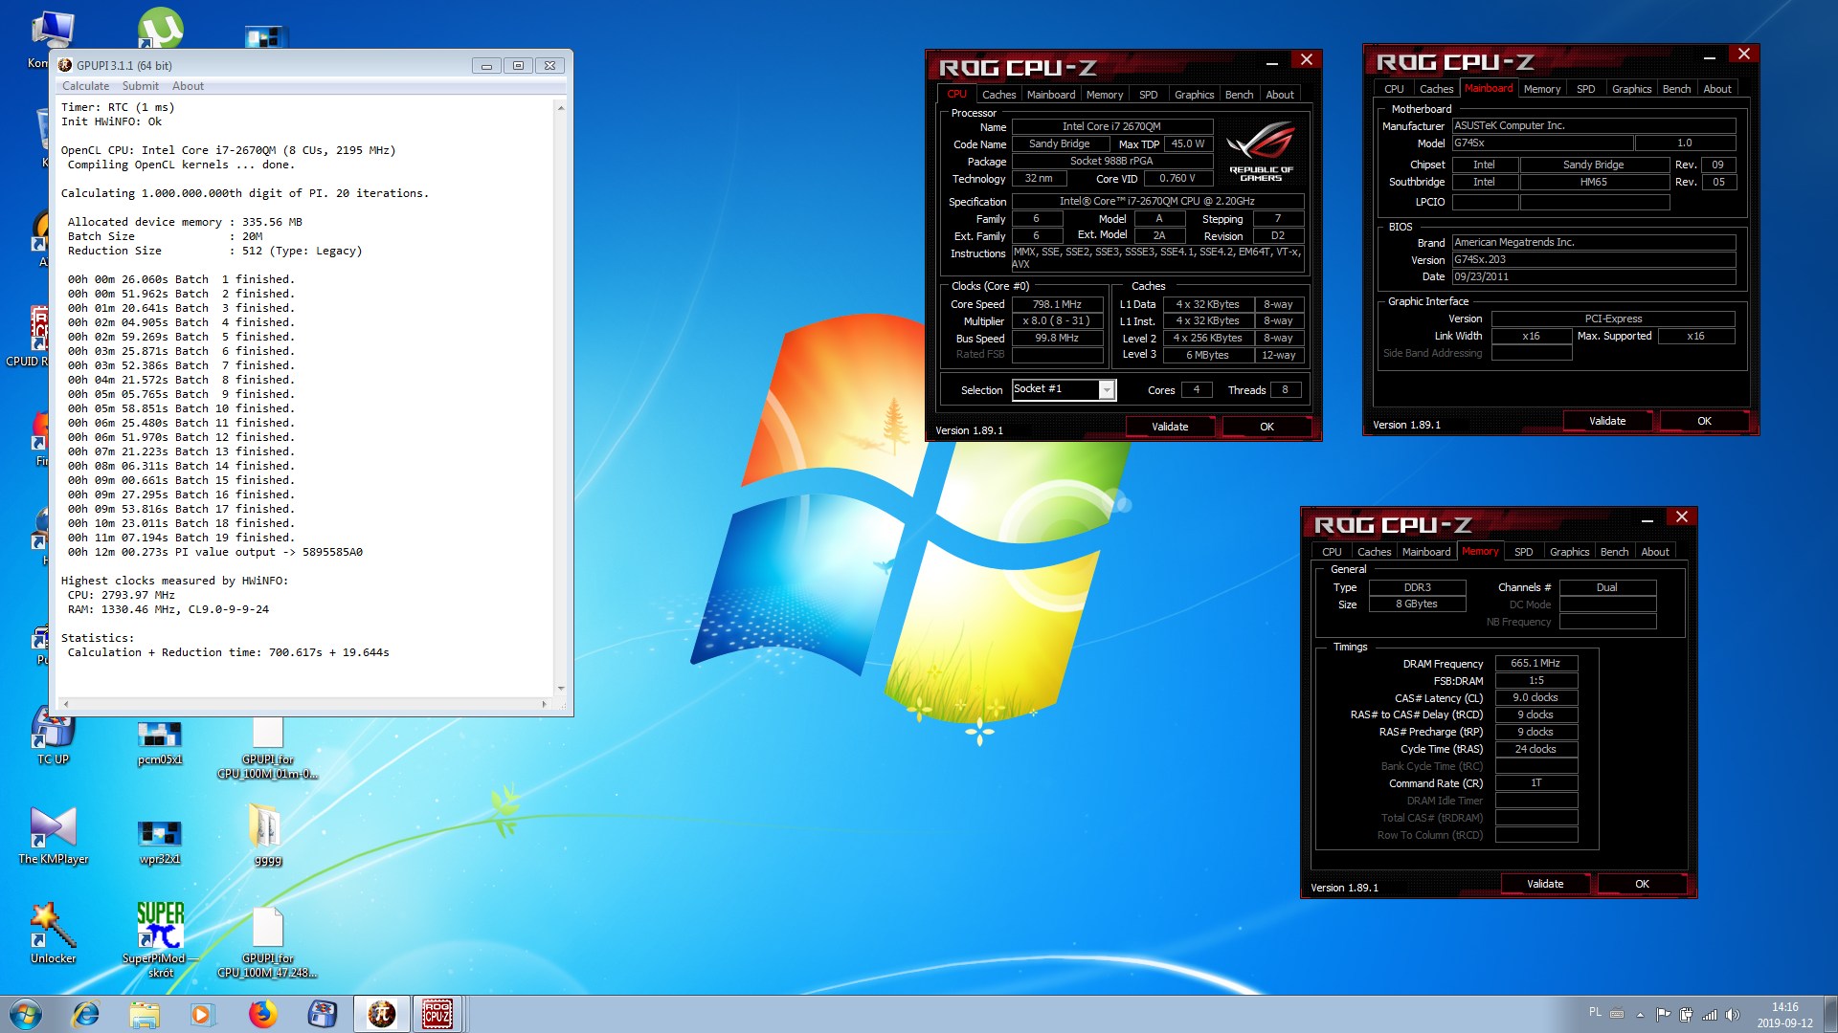The height and width of the screenshot is (1033, 1838).
Task: Open Windows Start menu orb
Action: click(x=26, y=1014)
